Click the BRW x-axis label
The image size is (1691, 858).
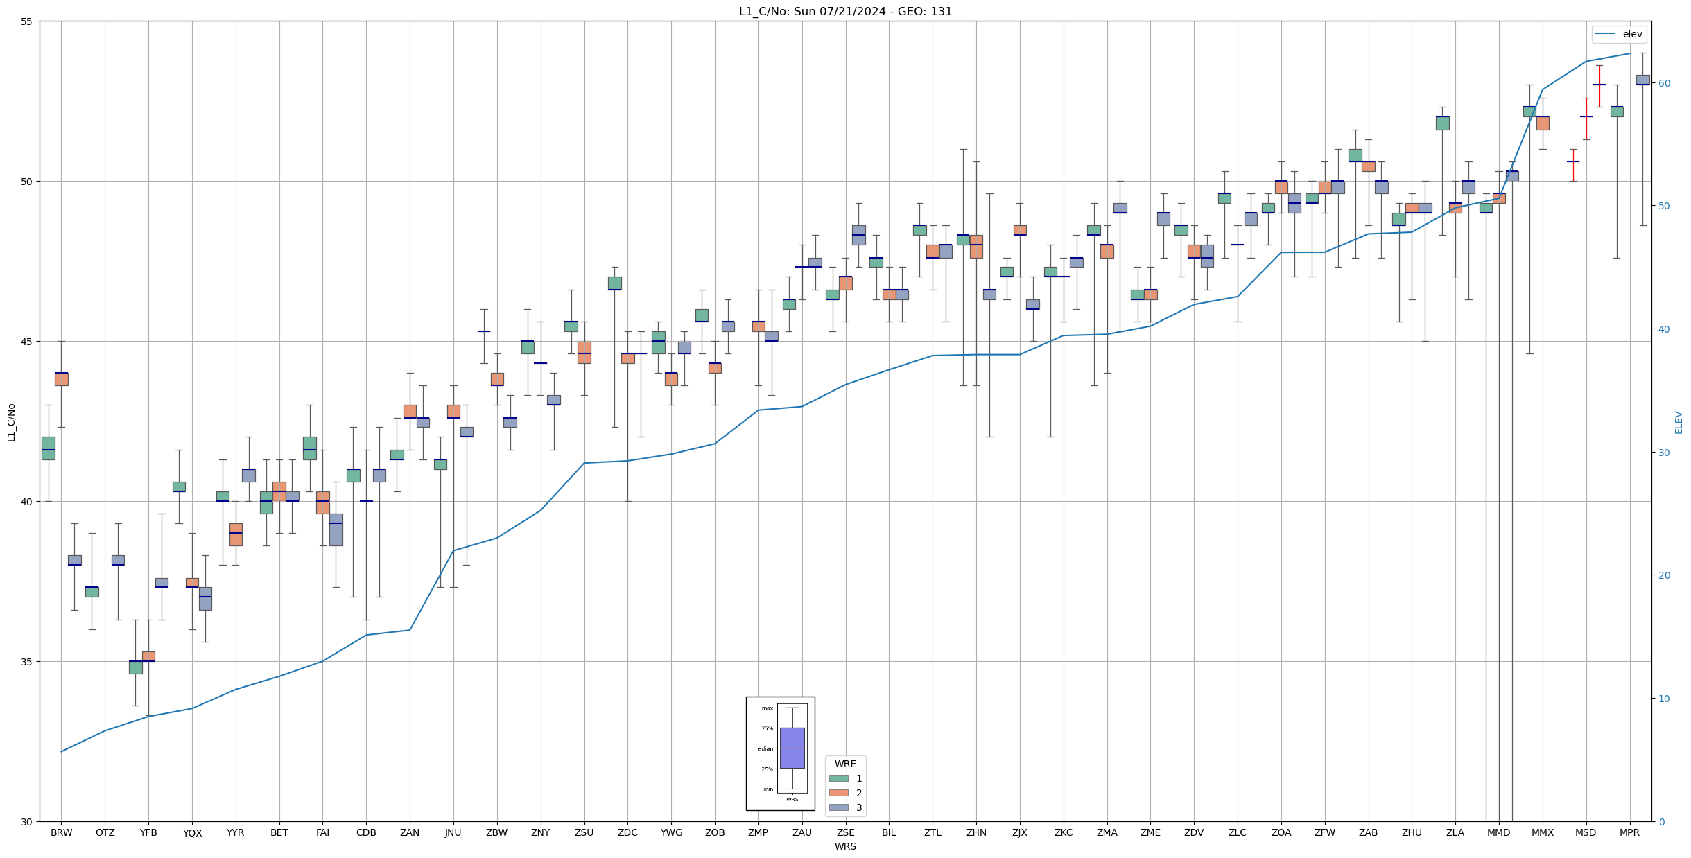click(61, 832)
